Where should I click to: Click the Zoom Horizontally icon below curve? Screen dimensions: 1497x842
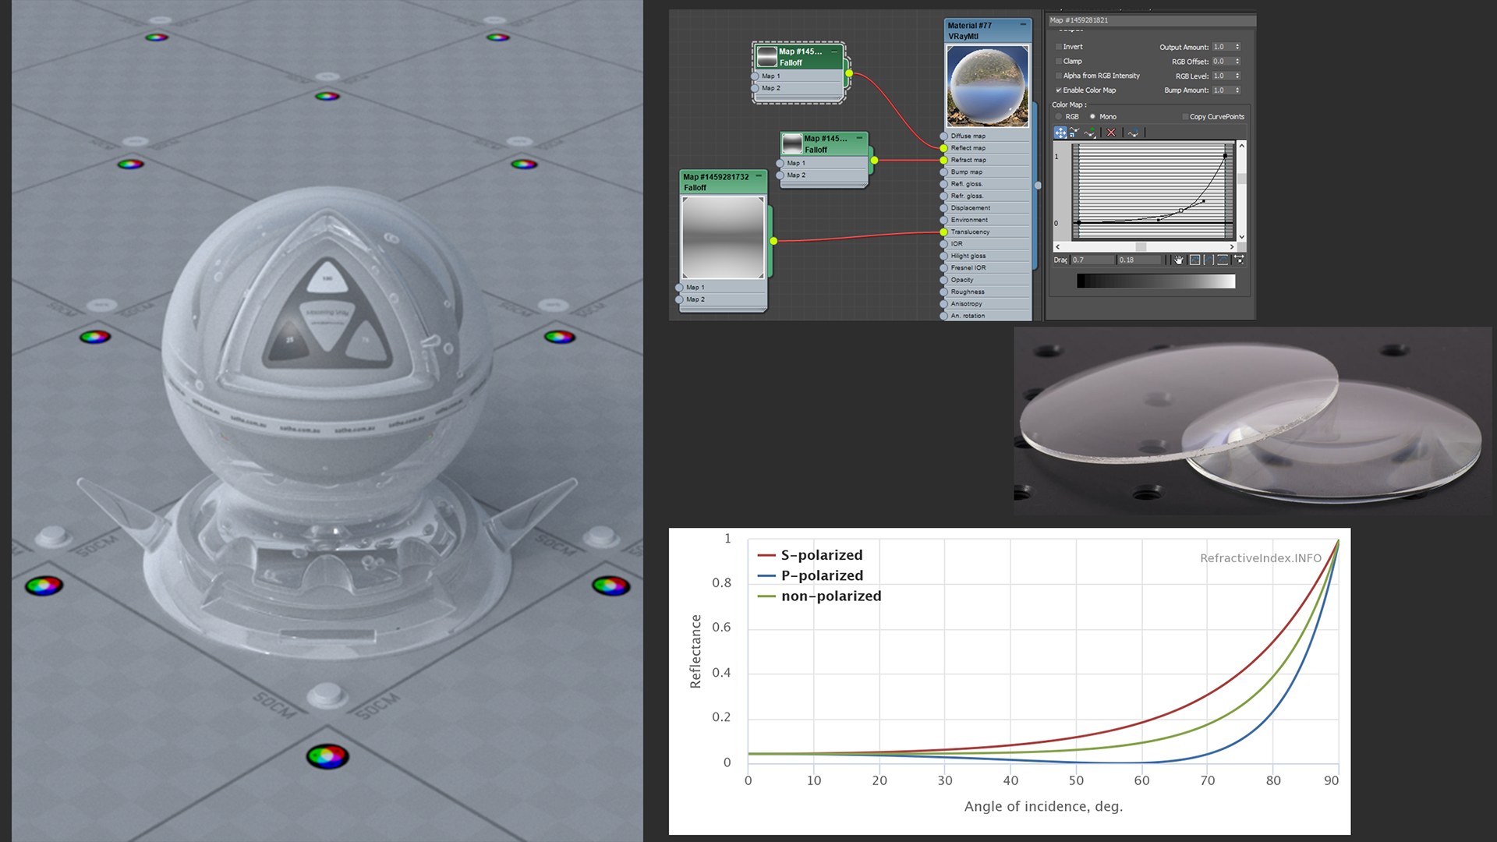pyautogui.click(x=1209, y=260)
